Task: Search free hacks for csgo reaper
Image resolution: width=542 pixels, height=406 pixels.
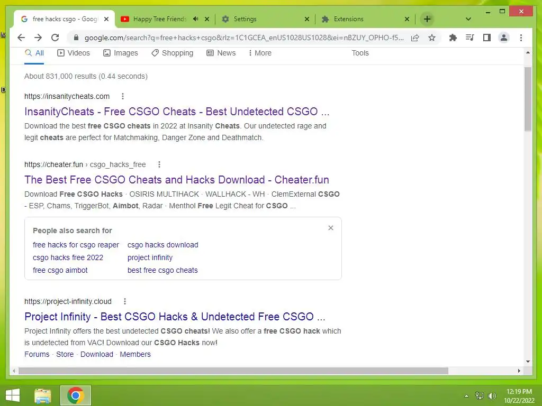Action: pos(76,245)
